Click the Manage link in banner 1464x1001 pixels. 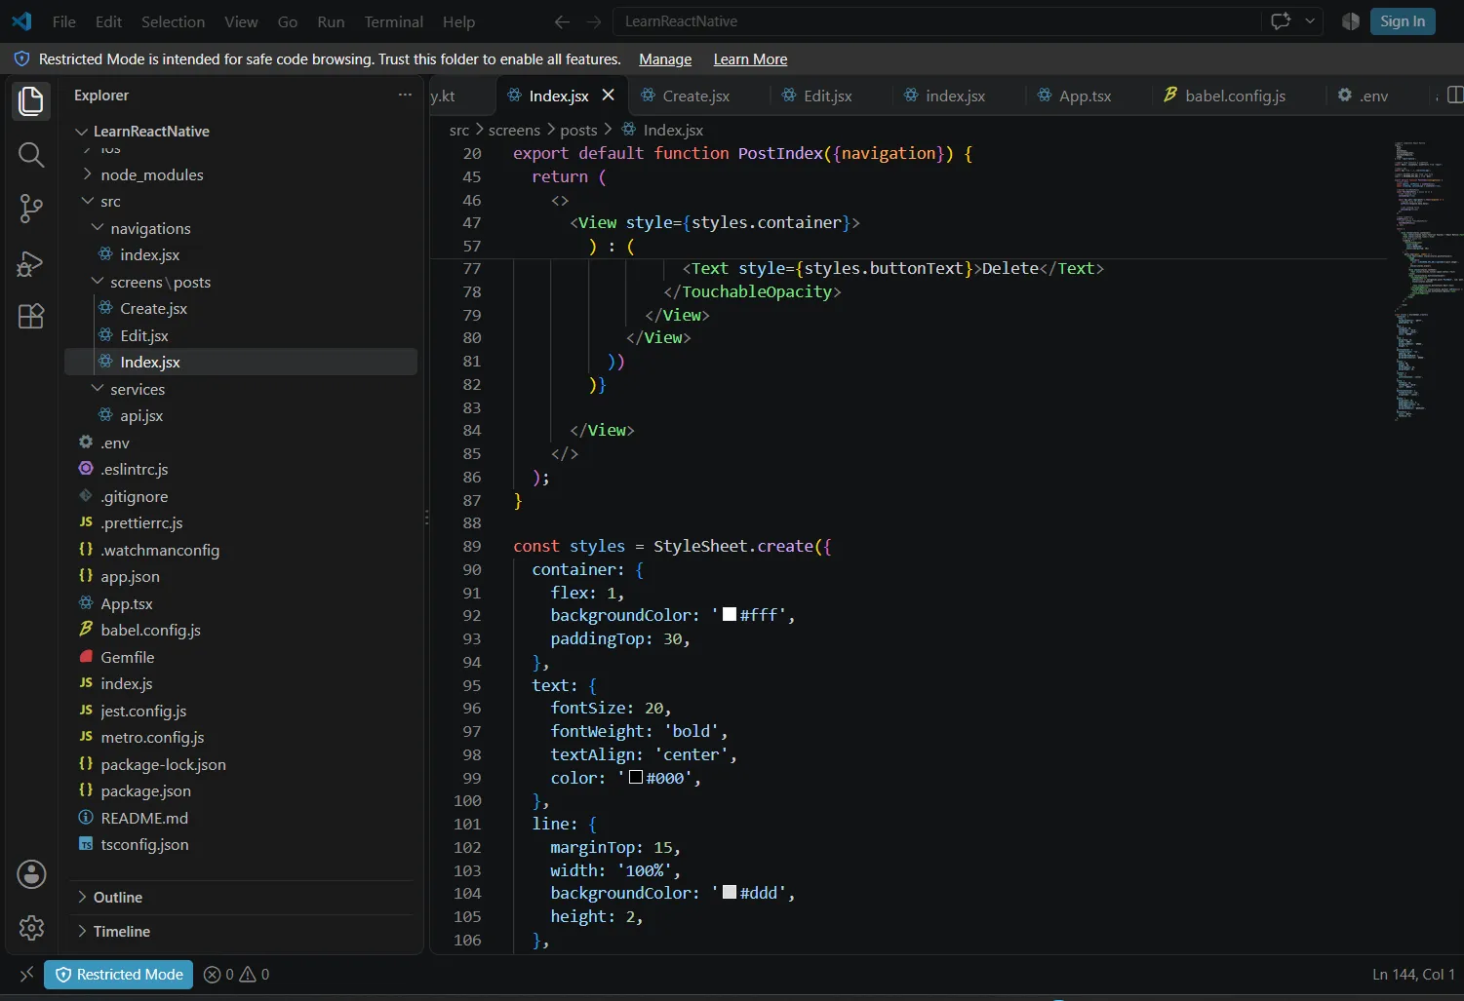pos(665,59)
